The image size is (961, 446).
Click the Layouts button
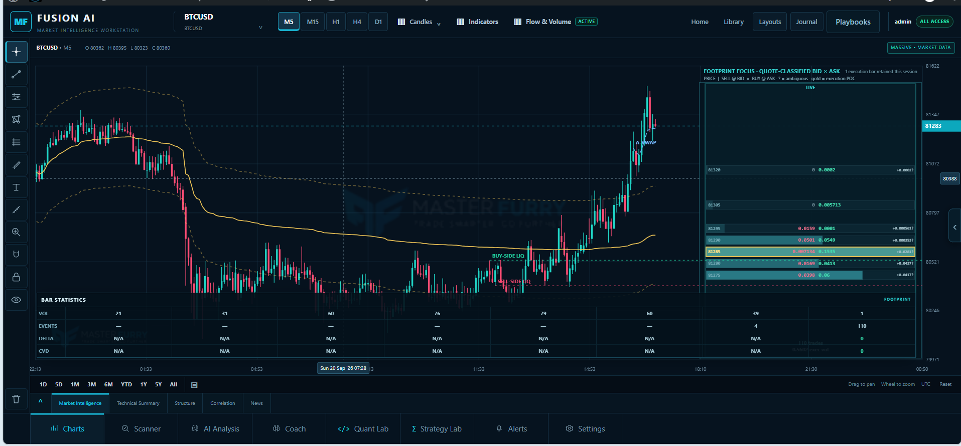coord(770,22)
